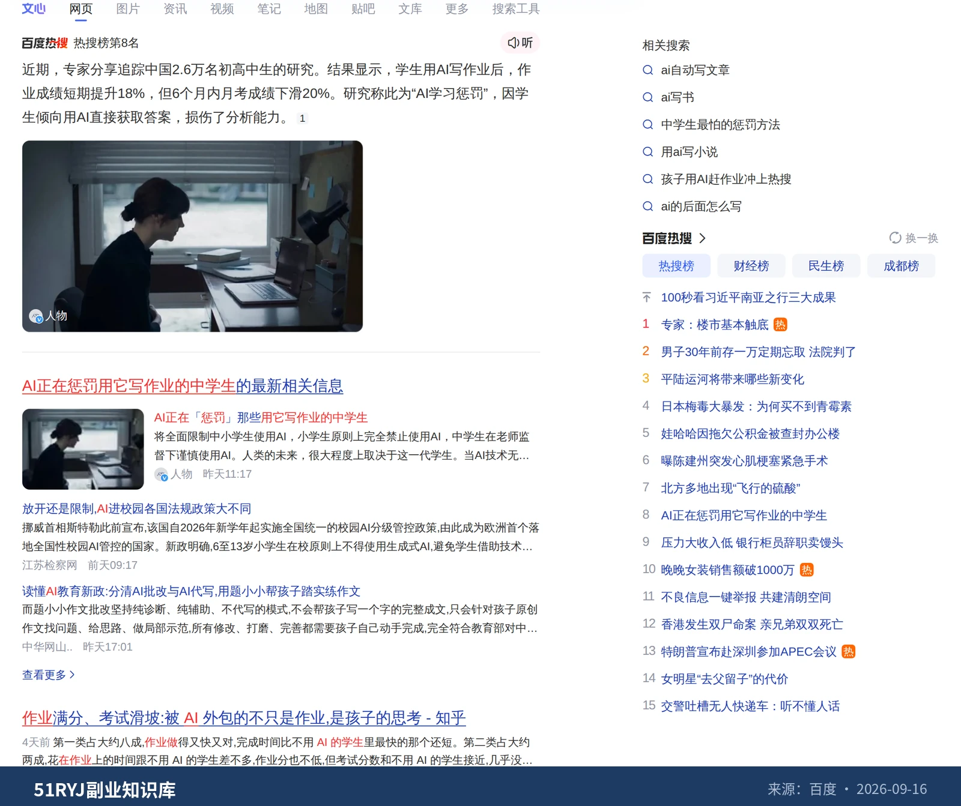Expand 查看更多 chevron link
Screen dimensions: 961x806
click(x=49, y=675)
